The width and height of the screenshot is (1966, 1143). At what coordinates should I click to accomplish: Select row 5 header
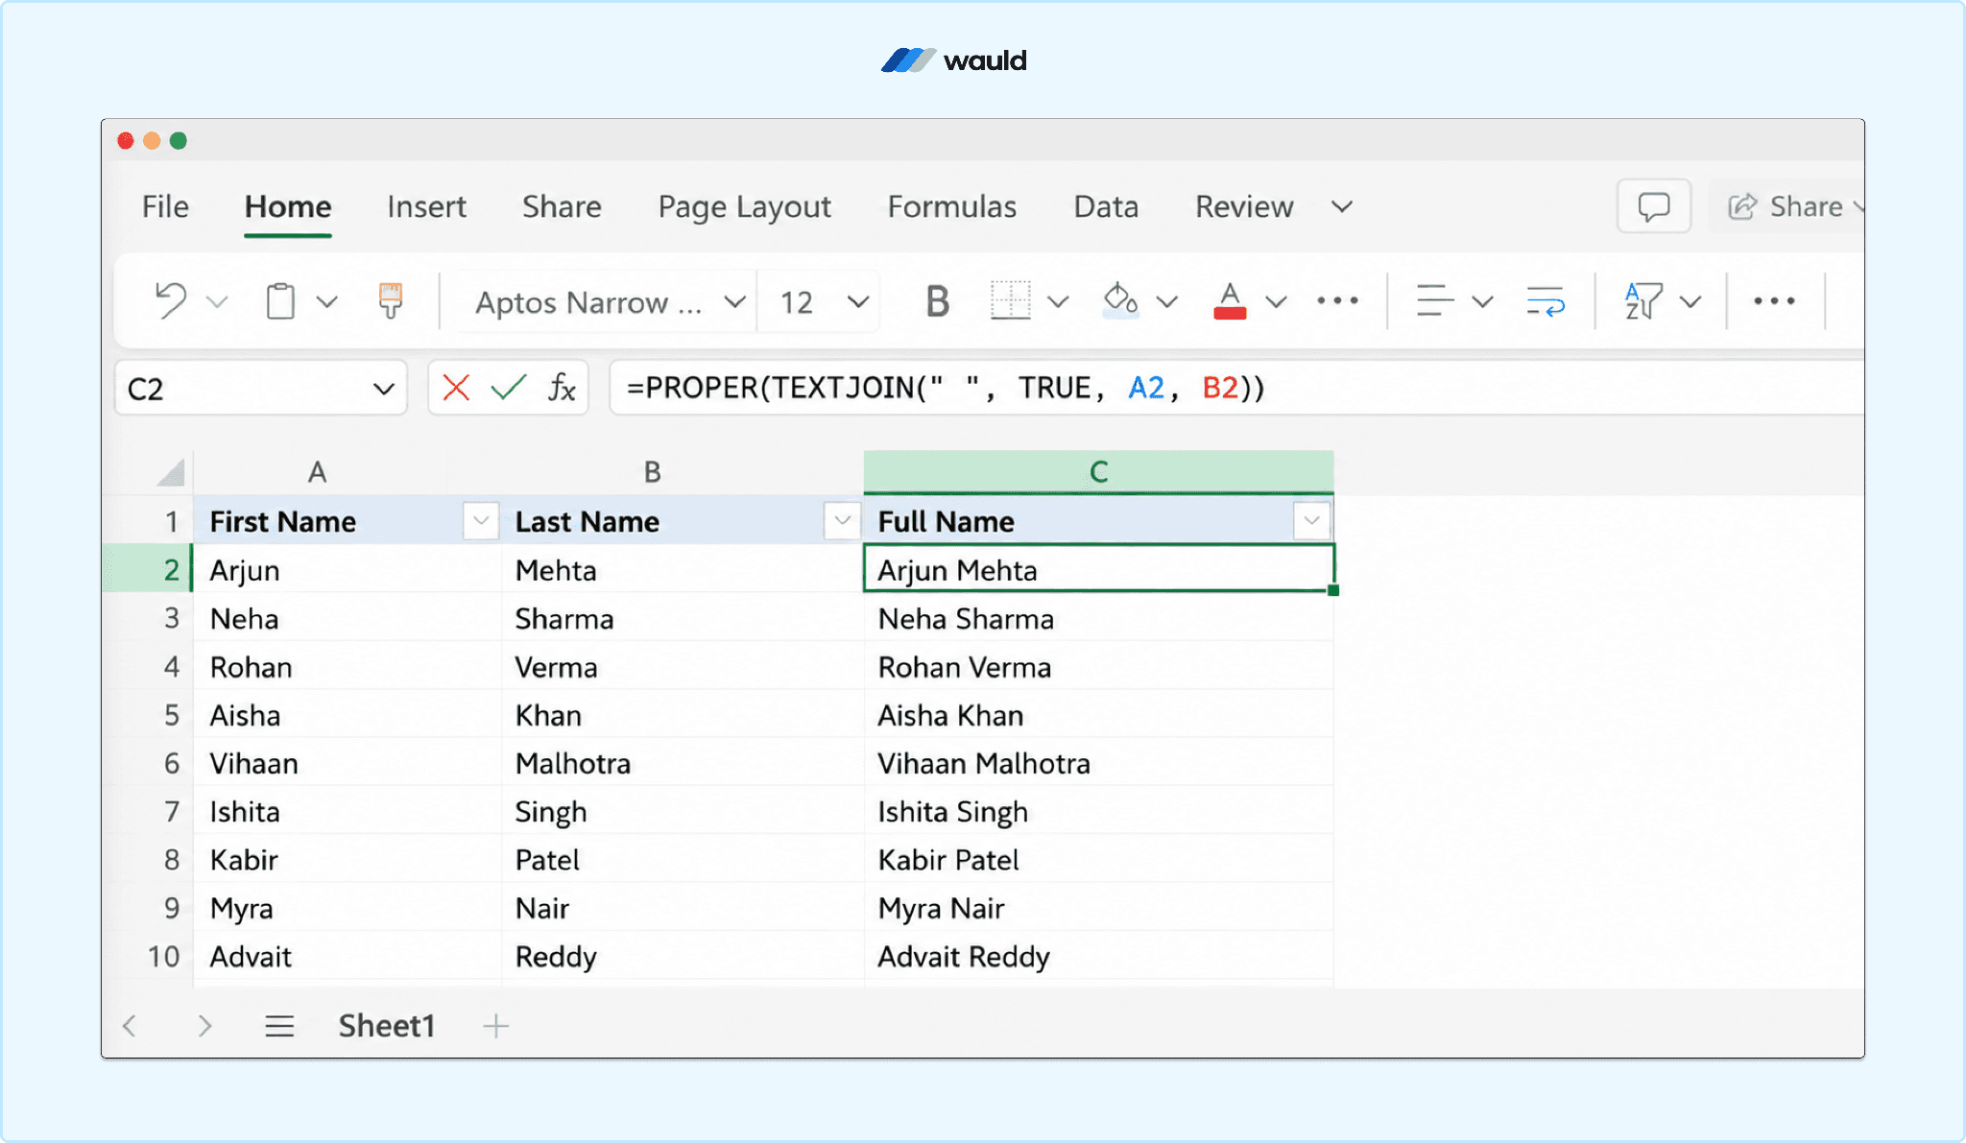(x=149, y=714)
